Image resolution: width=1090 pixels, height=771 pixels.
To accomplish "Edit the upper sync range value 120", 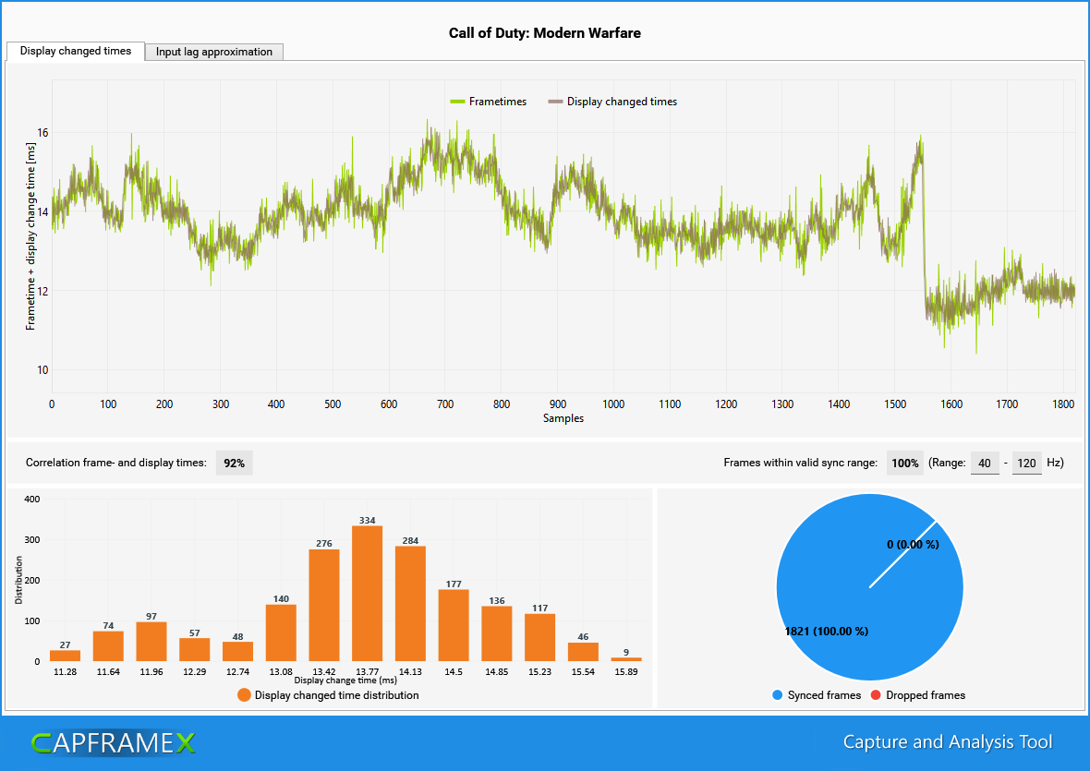I will [1027, 463].
